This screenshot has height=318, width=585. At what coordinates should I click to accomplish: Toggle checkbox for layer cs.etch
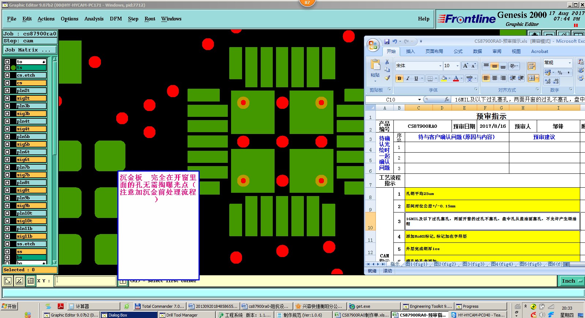click(x=7, y=75)
